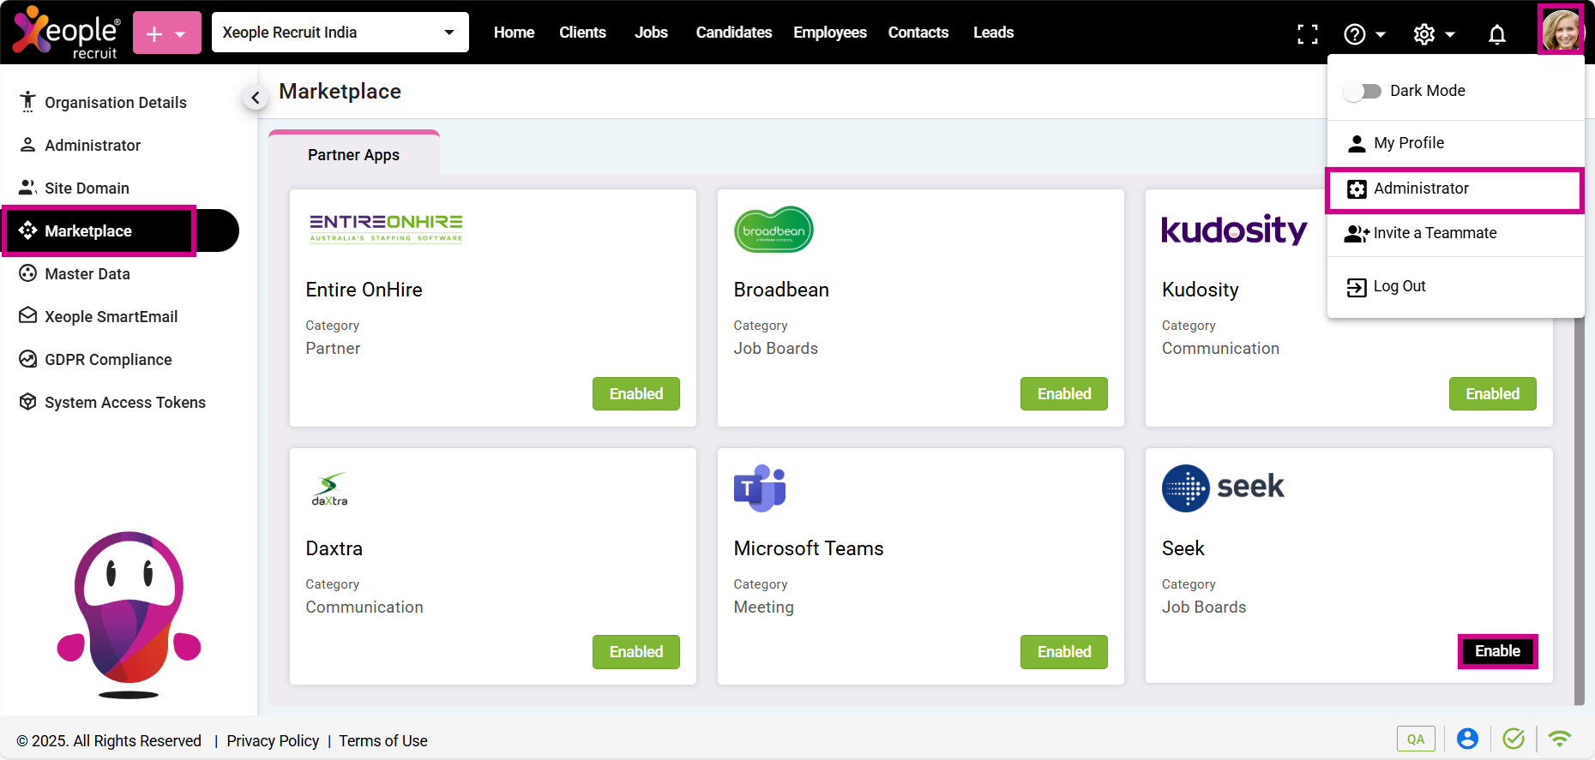Toggle Dark Mode switch
The width and height of the screenshot is (1595, 760).
(x=1362, y=91)
